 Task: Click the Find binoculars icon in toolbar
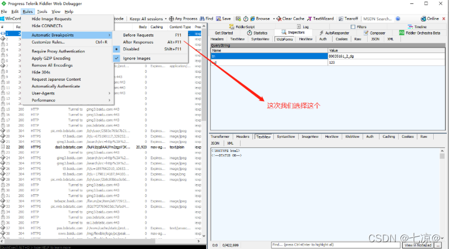[x=202, y=19]
